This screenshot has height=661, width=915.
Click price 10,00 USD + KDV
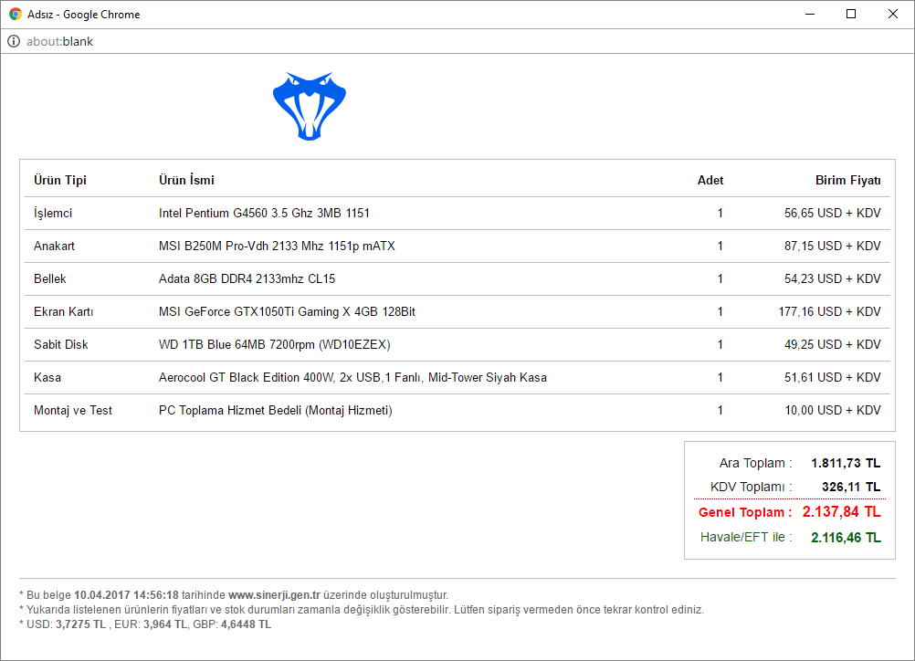[832, 410]
